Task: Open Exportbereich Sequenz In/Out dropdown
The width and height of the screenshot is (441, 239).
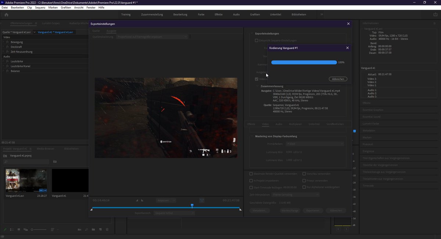Action: pos(174,213)
